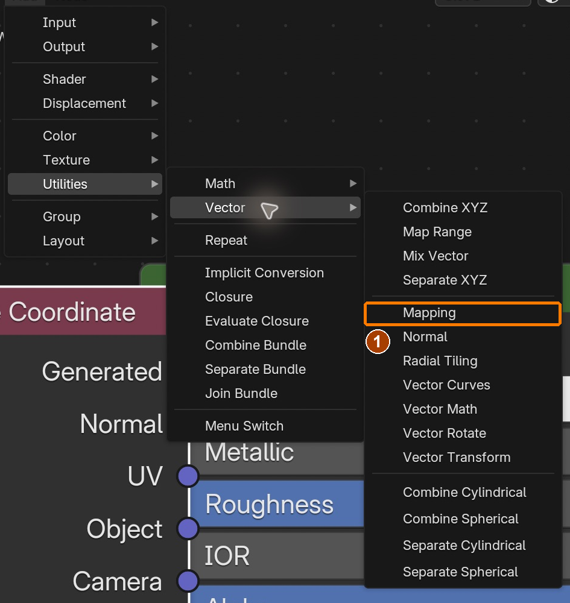This screenshot has height=603, width=570.
Task: Open the Texture submenu
Action: tap(85, 160)
